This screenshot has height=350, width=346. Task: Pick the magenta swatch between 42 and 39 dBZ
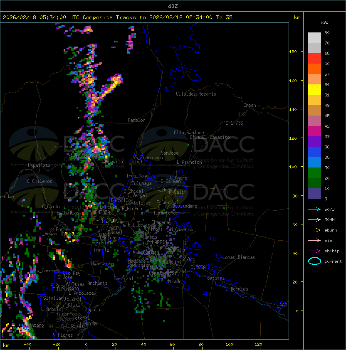click(x=314, y=131)
